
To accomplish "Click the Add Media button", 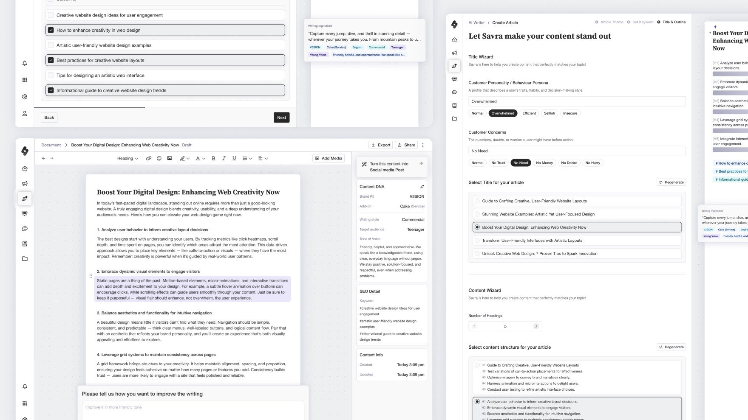I will pos(329,158).
